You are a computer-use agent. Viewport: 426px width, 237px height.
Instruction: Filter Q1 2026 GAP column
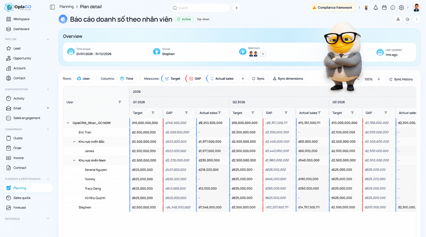[186, 113]
